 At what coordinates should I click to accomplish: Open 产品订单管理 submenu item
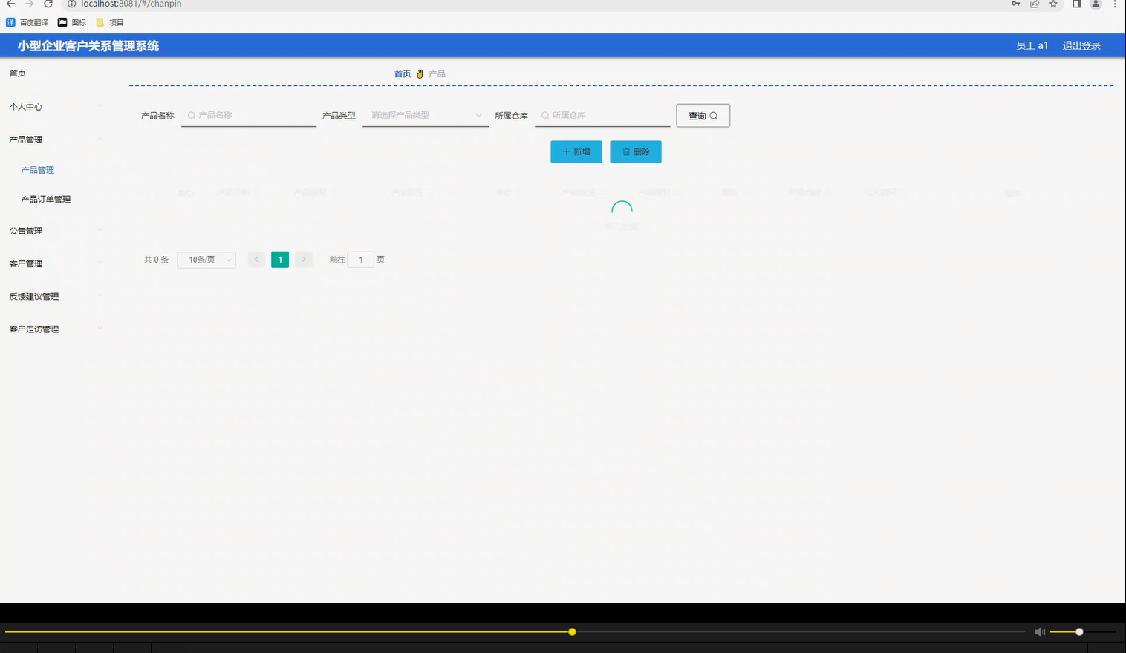[x=46, y=200]
